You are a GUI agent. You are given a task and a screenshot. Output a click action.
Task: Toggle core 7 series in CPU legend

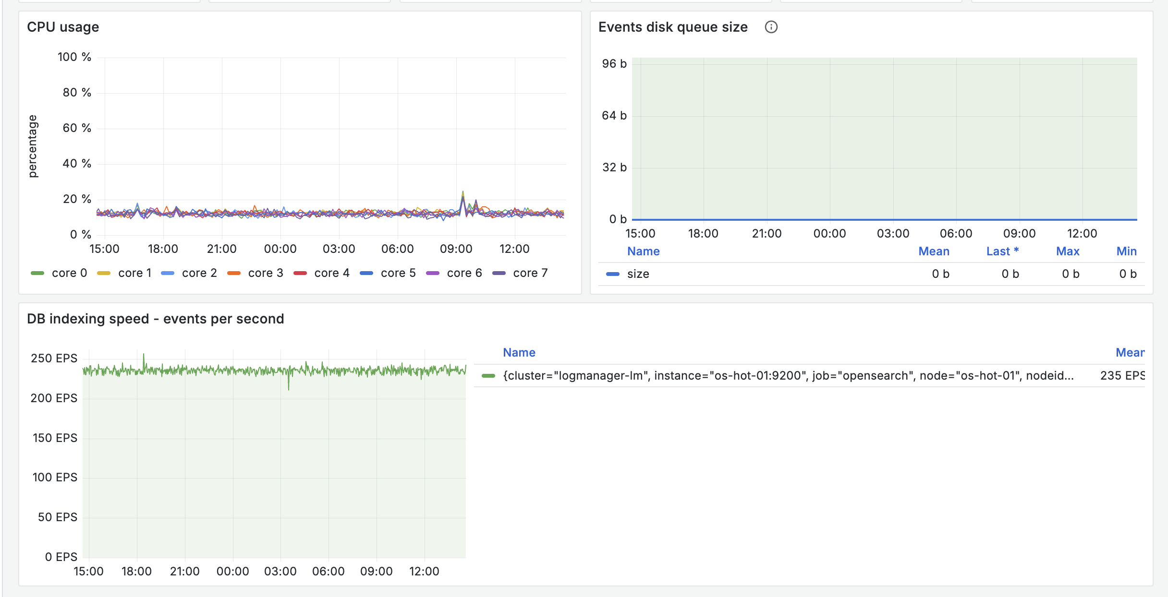[530, 273]
